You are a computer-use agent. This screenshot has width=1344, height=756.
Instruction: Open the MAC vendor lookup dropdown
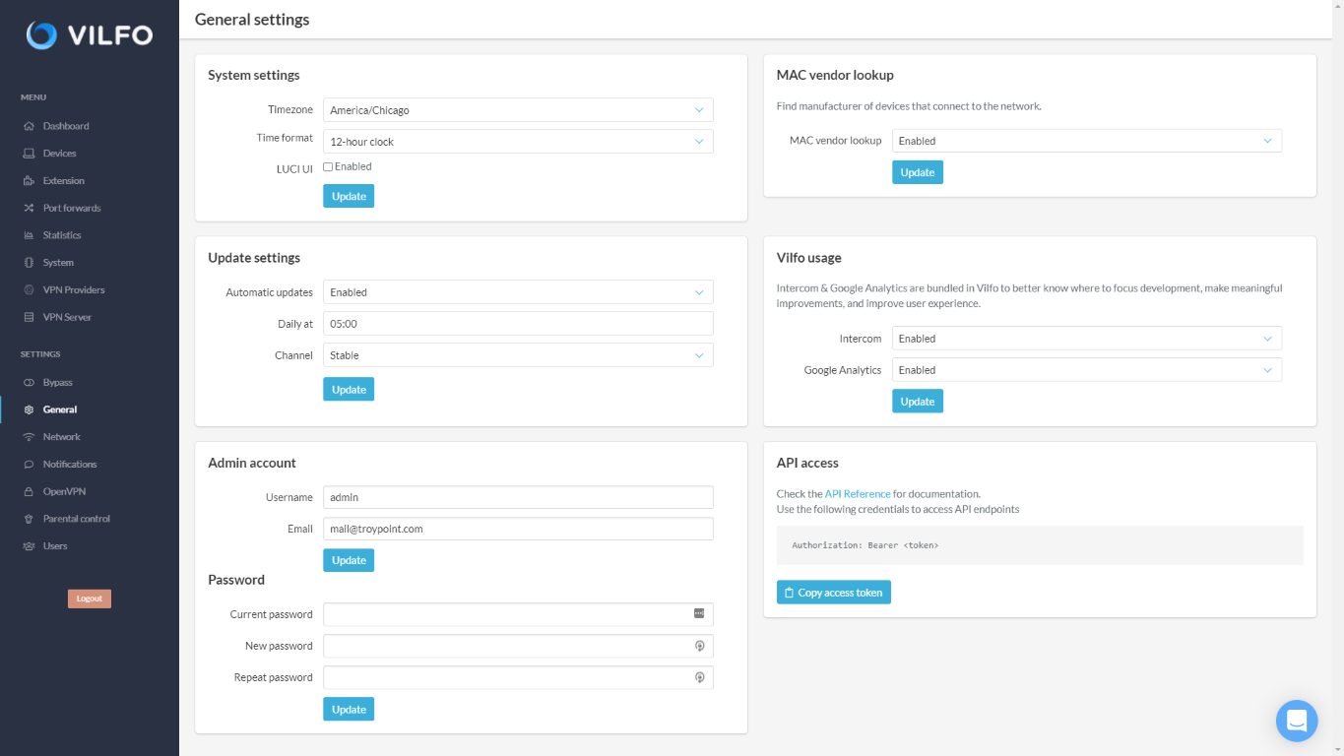pyautogui.click(x=1087, y=141)
